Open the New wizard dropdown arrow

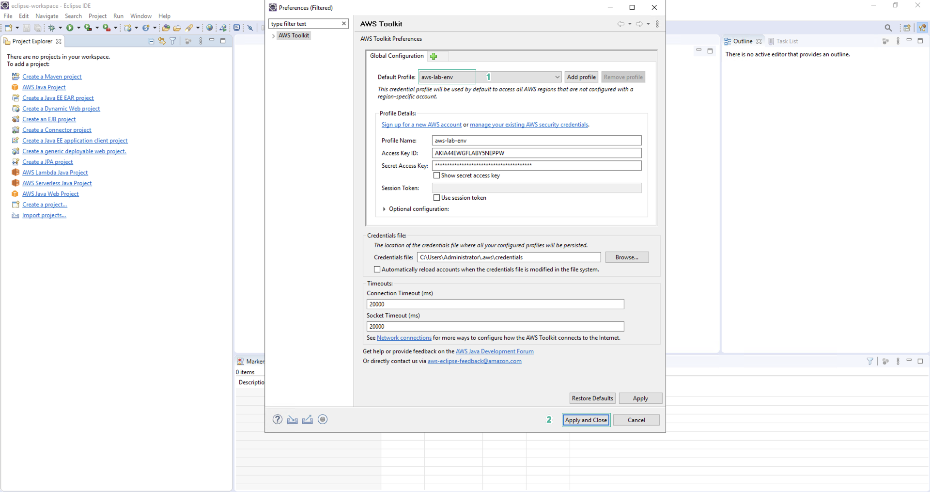pyautogui.click(x=17, y=28)
